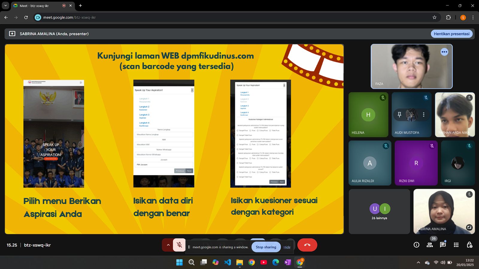
Task: Open File Explorer from taskbar
Action: point(239,262)
